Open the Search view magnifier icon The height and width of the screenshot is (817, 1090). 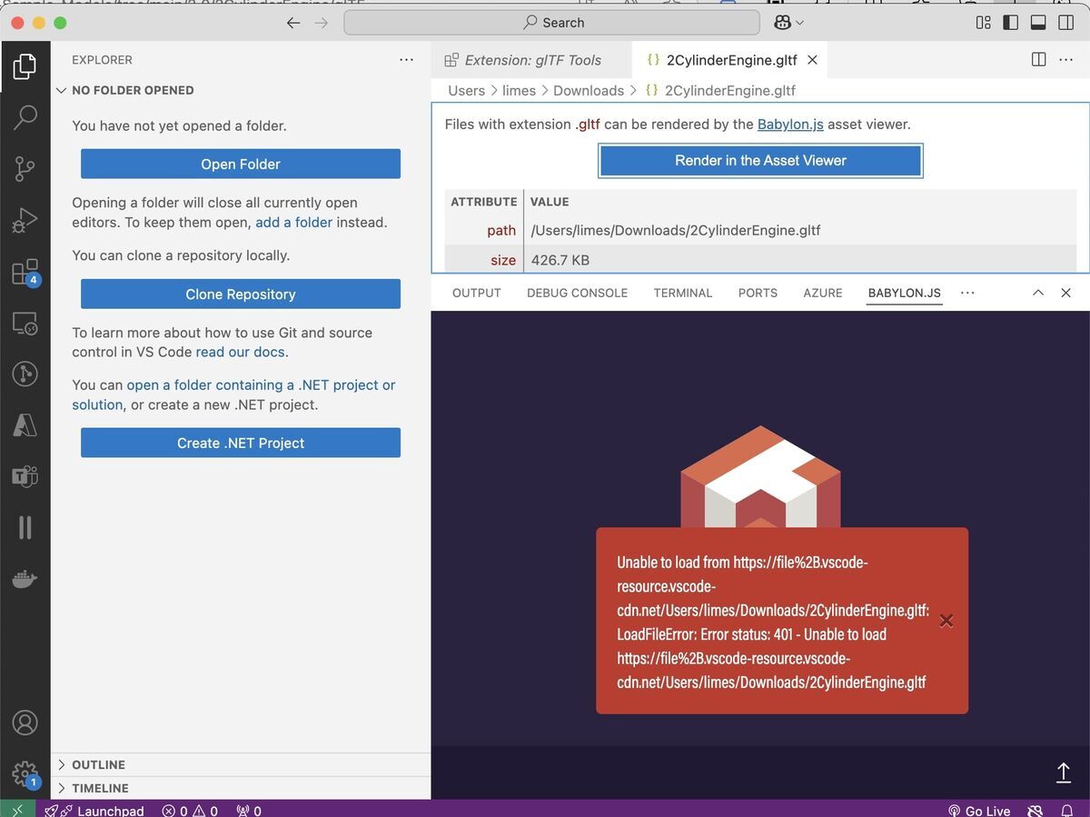point(25,116)
